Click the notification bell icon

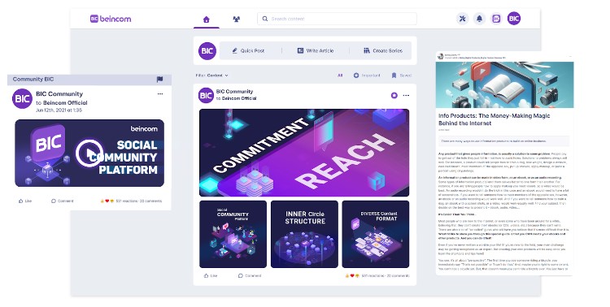(479, 19)
